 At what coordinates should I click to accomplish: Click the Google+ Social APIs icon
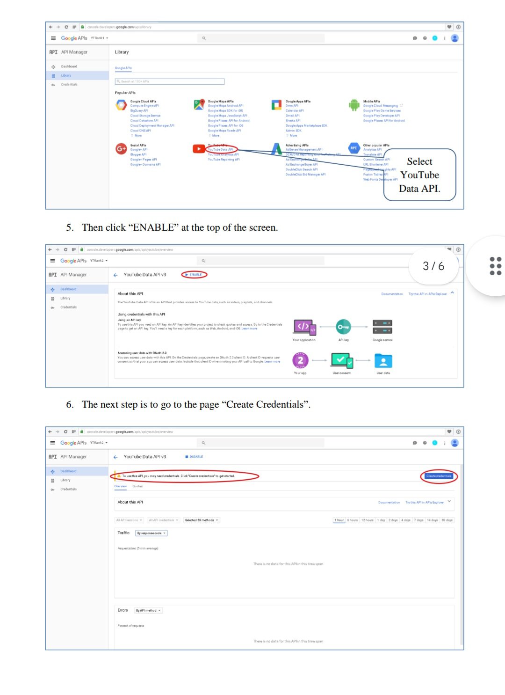(x=121, y=149)
